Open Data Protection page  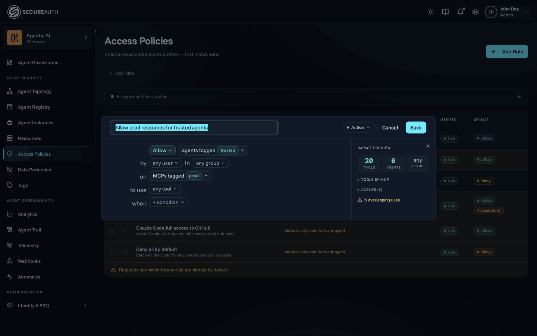tap(35, 170)
